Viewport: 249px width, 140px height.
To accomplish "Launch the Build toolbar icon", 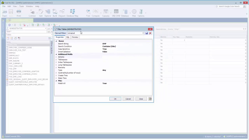I will (x=55, y=13).
